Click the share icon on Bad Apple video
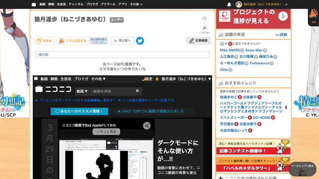 147,126
